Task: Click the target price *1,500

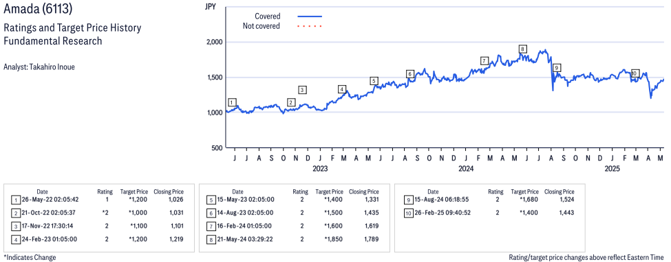Action: tap(332, 213)
